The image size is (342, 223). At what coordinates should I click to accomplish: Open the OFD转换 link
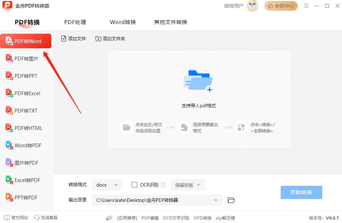pos(203,218)
